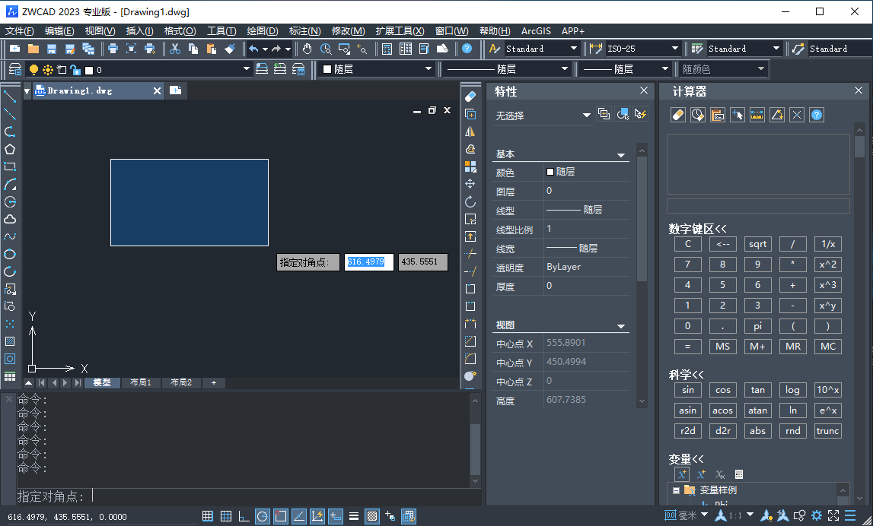Click the New drawing icon in the toolbar

click(x=15, y=49)
